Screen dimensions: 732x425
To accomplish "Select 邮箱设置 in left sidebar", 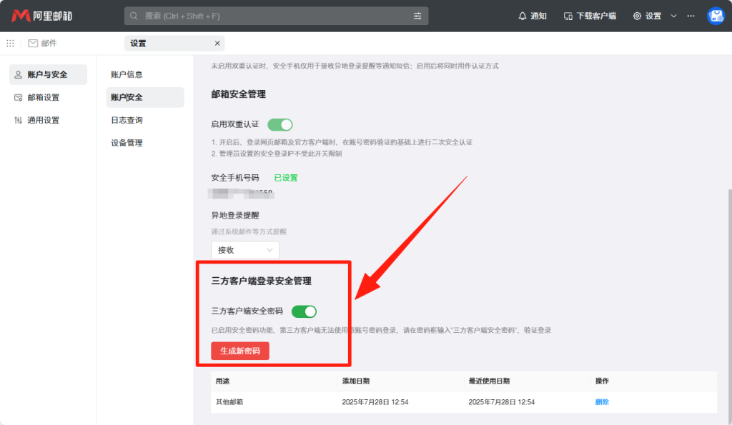I will 43,97.
